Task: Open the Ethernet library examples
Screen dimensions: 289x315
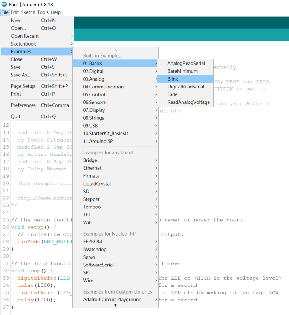Action: 115,168
